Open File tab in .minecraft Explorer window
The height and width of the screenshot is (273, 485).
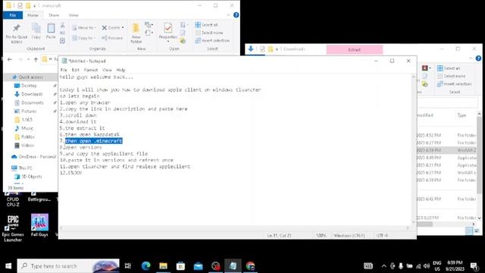[13, 15]
